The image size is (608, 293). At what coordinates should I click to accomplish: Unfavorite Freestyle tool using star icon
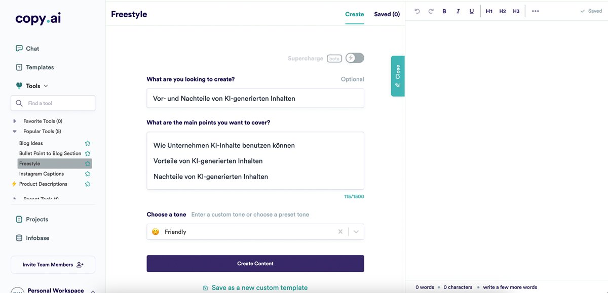pyautogui.click(x=88, y=163)
